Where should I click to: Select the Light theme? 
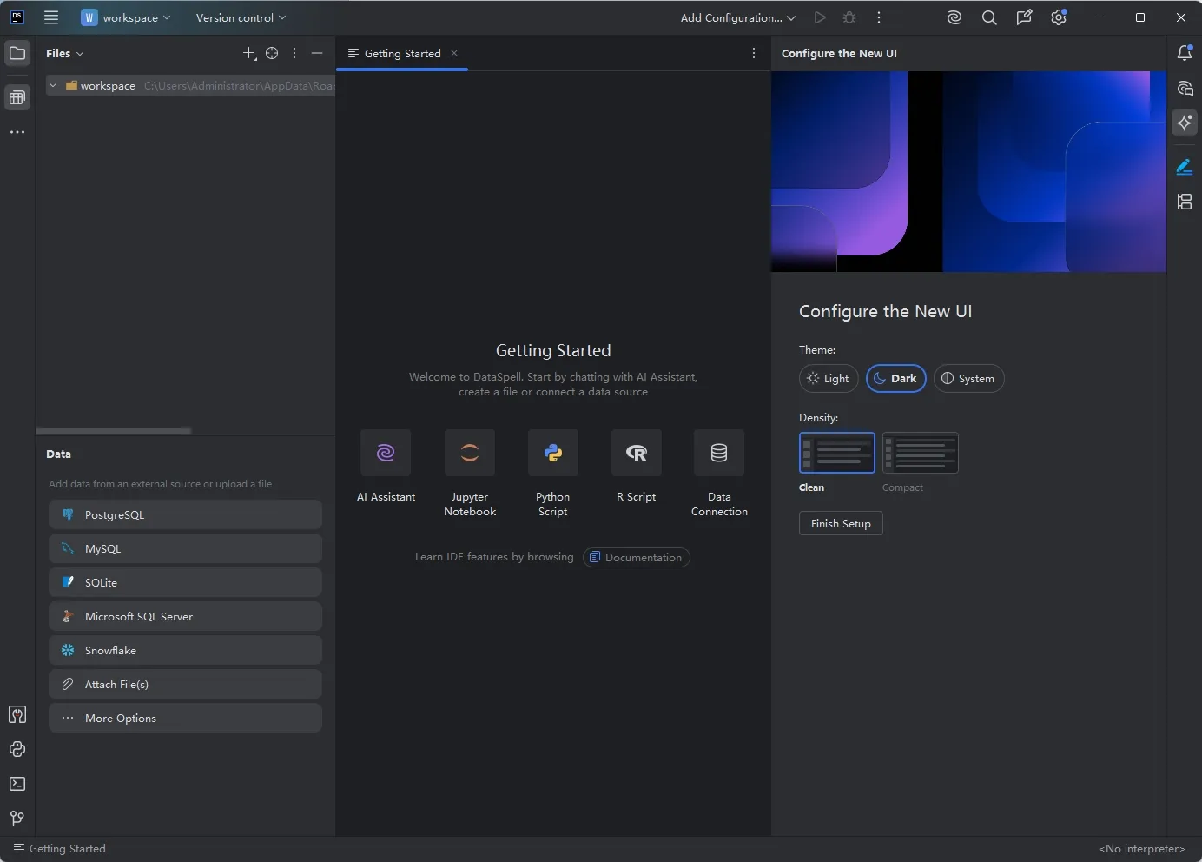coord(828,378)
